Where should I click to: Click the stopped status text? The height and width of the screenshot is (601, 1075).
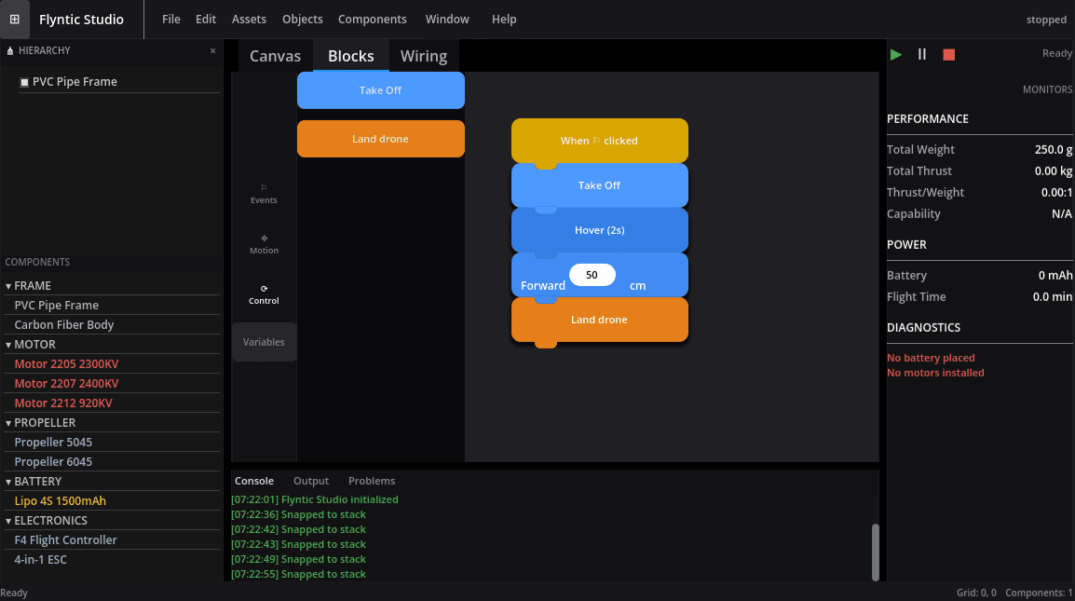click(x=1046, y=20)
